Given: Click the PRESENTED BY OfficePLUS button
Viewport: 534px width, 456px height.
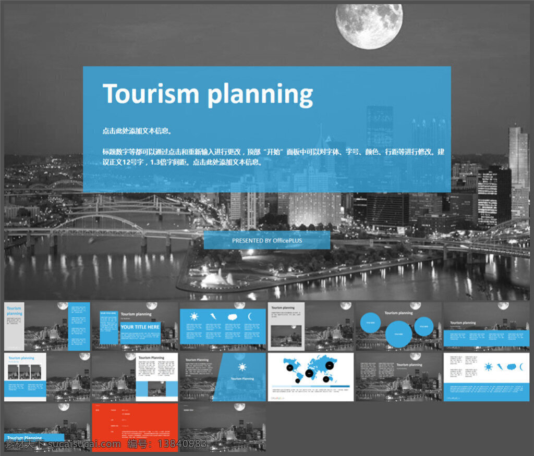Looking at the screenshot, I should pos(266,240).
